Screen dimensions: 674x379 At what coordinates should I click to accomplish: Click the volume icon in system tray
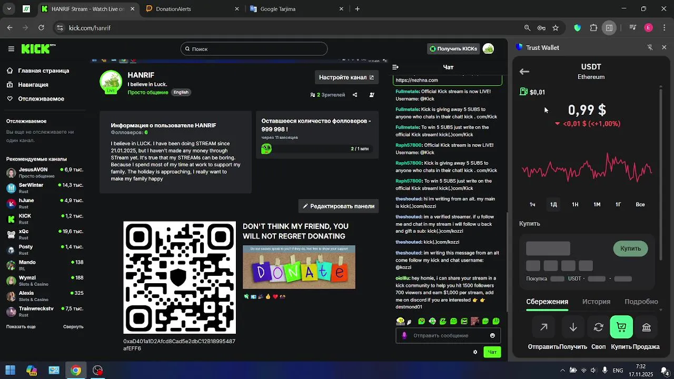[x=593, y=371]
